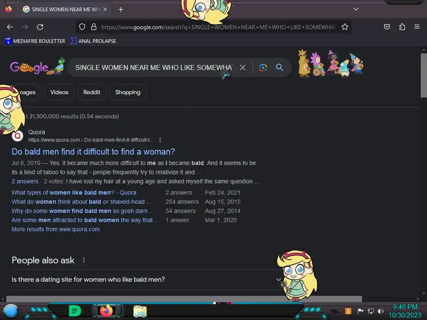
Task: Open the Firefox hamburger application menu
Action: (x=417, y=27)
